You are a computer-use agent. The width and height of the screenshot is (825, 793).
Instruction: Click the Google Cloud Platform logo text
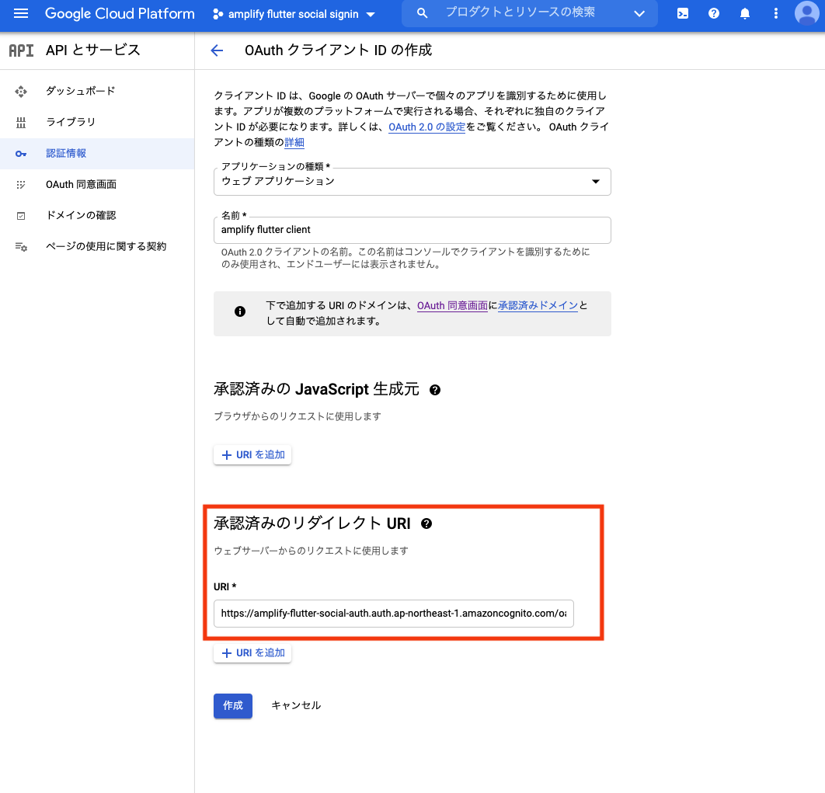(x=120, y=14)
